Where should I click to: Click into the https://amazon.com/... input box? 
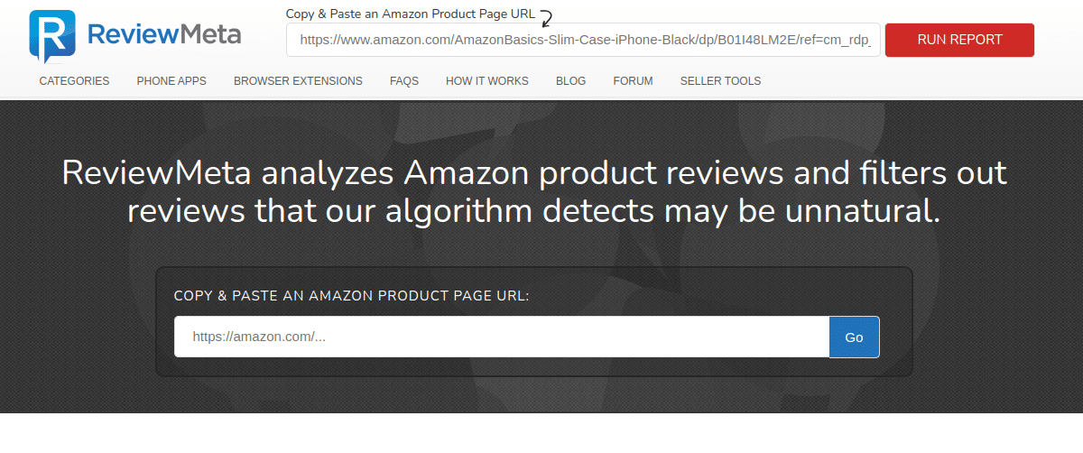point(502,337)
